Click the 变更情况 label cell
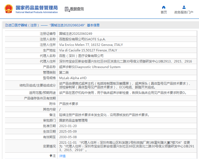Viewport: 199px width, 159px height. [x=49, y=146]
